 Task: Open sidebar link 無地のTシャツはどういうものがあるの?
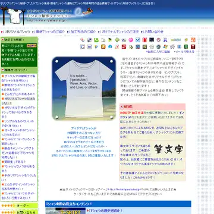point(18,87)
